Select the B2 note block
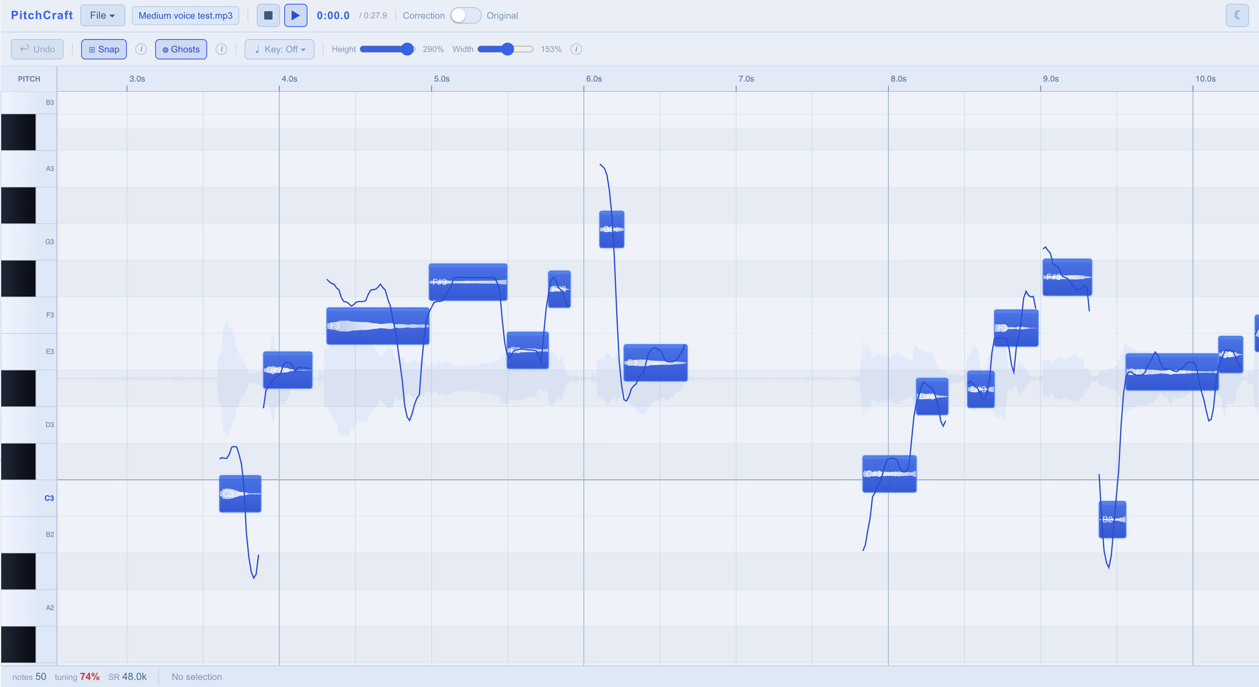The image size is (1259, 687). 1113,519
